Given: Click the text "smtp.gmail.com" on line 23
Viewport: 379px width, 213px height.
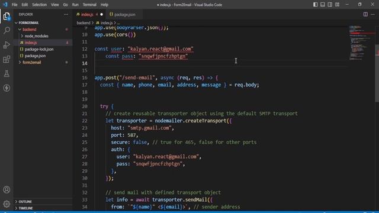Looking at the screenshot, I should tap(149, 128).
